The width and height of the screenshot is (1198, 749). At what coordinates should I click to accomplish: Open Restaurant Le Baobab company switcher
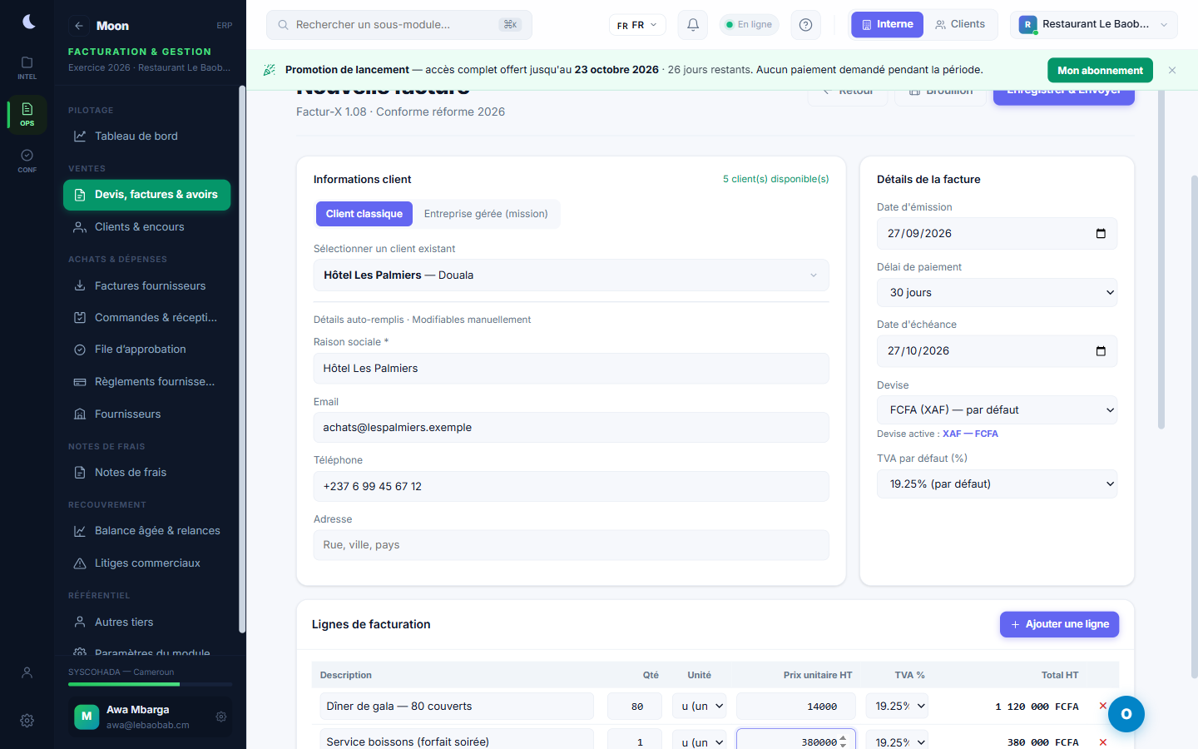pos(1094,24)
